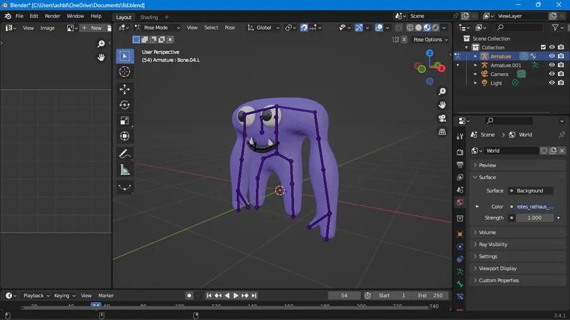
Task: Open the File menu
Action: tap(19, 16)
